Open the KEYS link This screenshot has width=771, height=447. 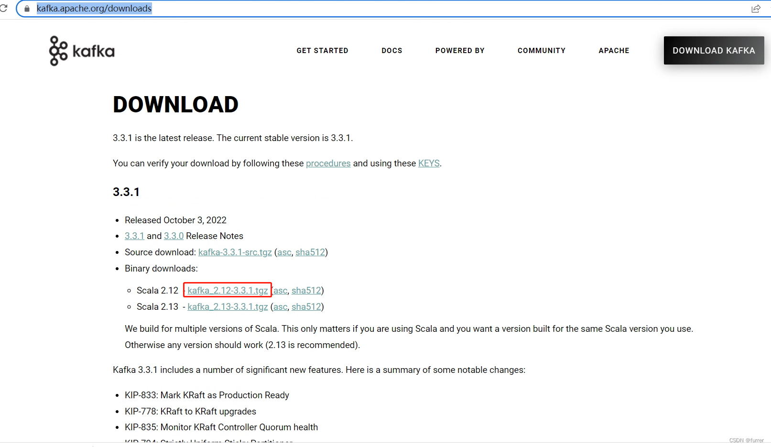pos(429,164)
